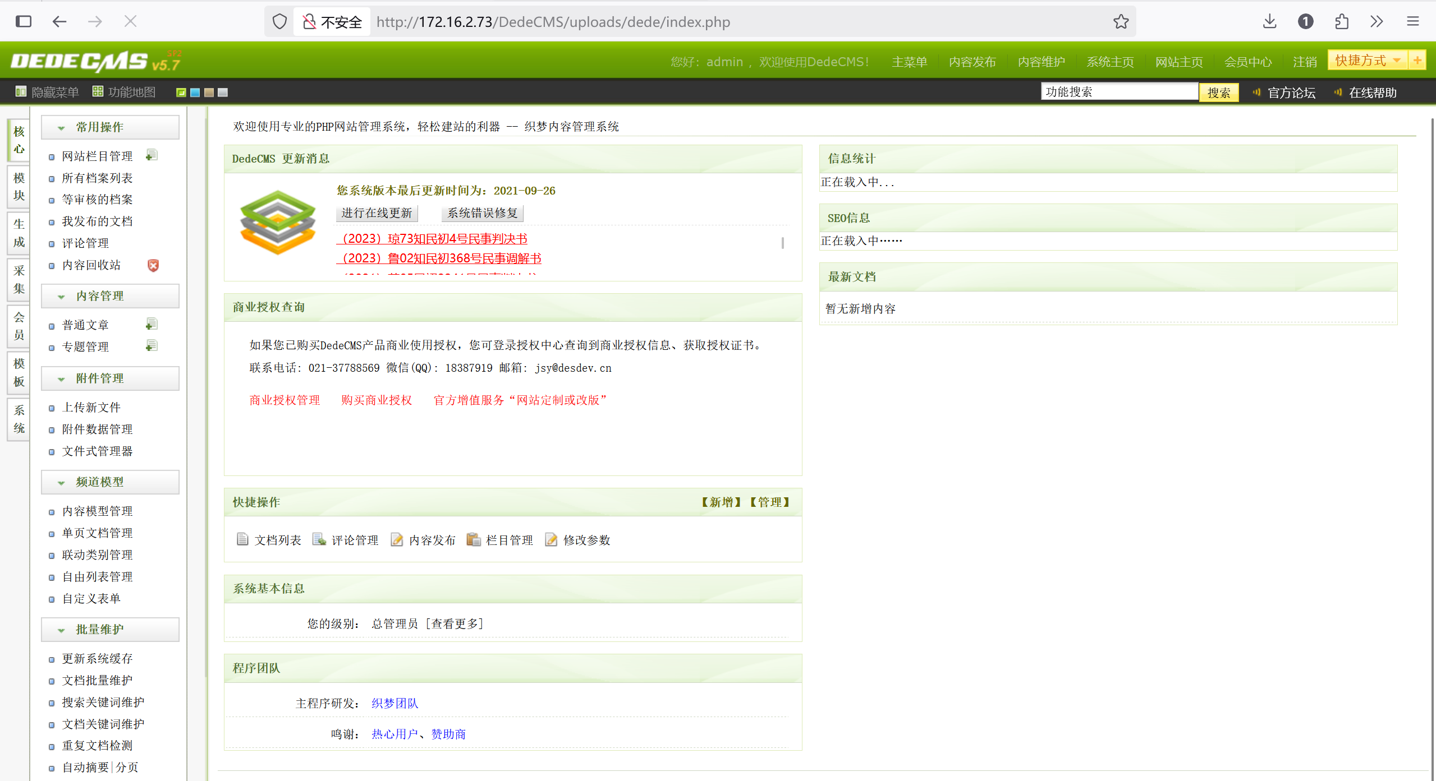Open the browser hamburger menu
Viewport: 1436px width, 781px height.
coord(1412,22)
